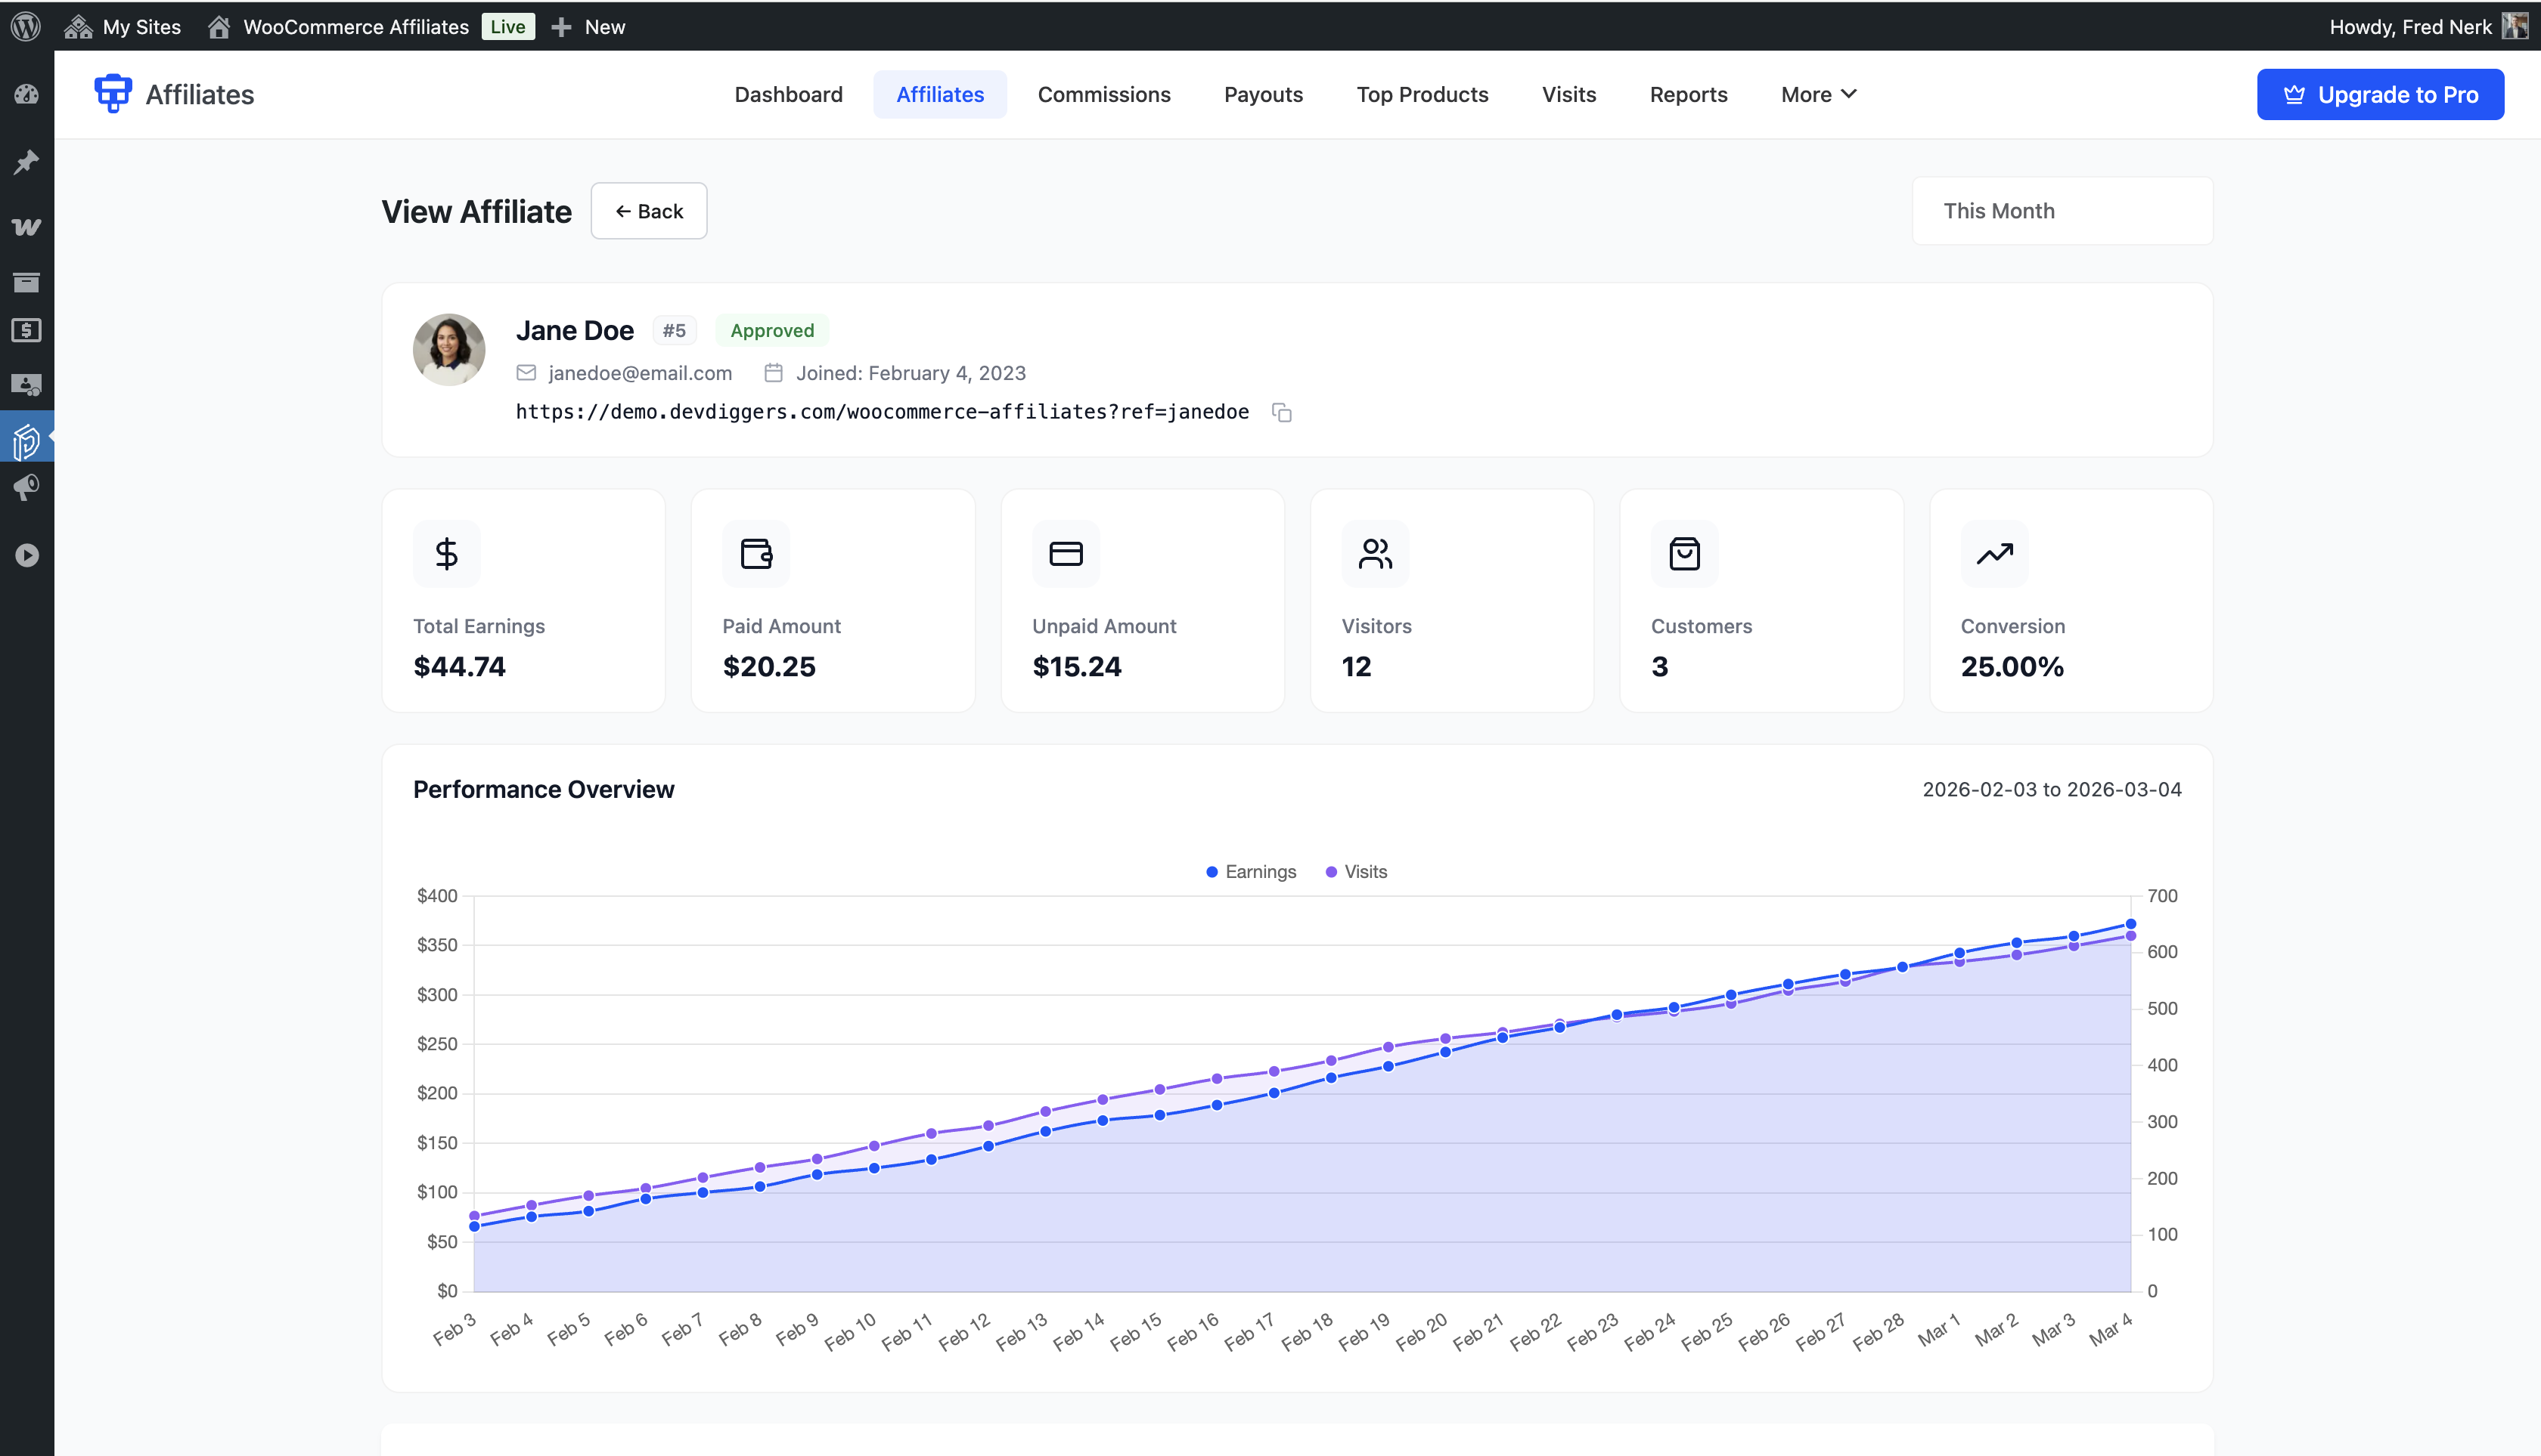Click the Back button next to View Affiliate
Viewport: 2541px width, 1456px height.
[649, 211]
